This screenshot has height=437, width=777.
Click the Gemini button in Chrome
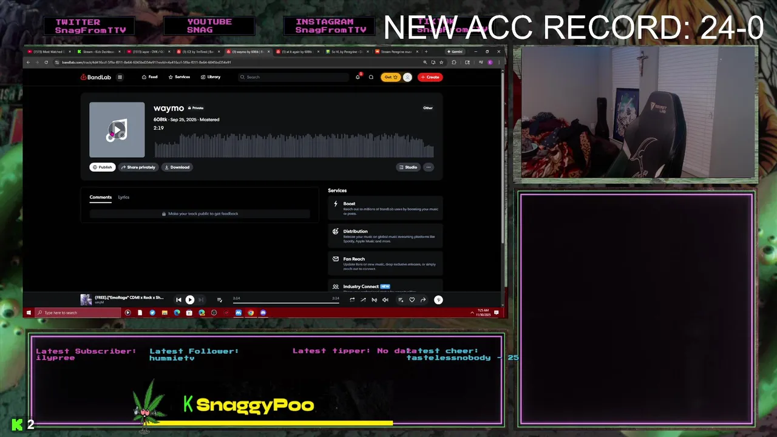455,52
